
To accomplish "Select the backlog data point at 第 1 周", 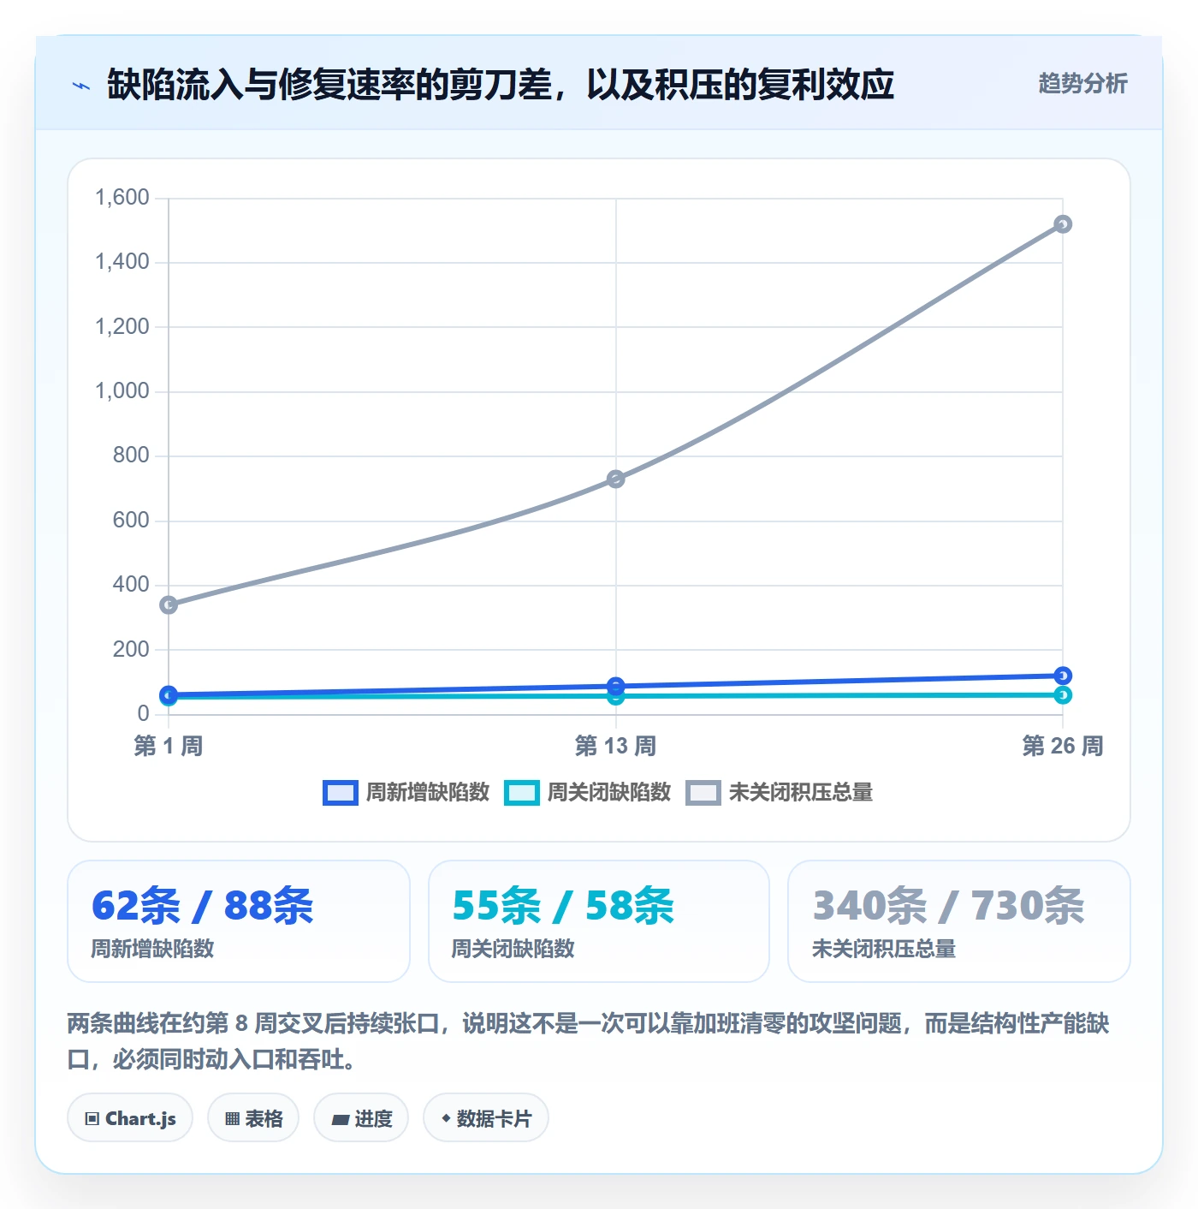I will [169, 604].
